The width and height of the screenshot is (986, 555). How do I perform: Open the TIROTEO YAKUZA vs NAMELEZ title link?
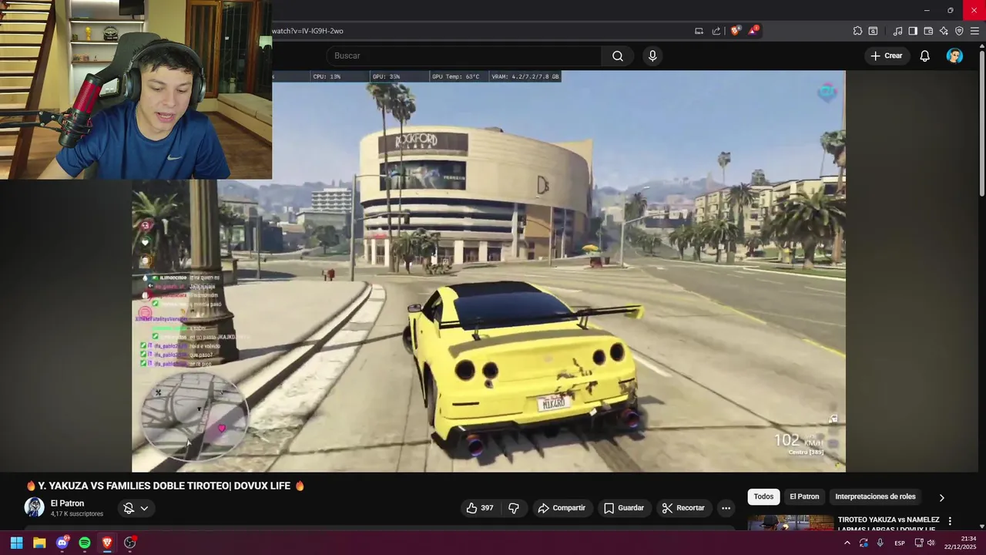tap(887, 525)
